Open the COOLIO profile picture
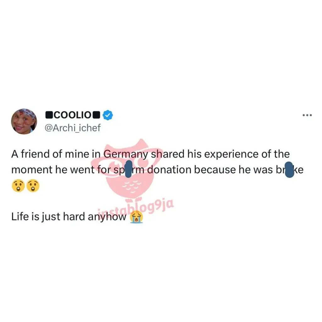 click(24, 121)
